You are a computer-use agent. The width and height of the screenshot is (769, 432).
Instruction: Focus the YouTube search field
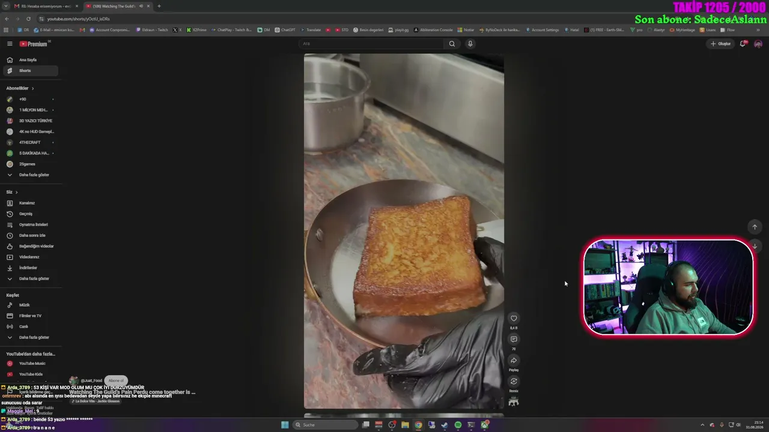pyautogui.click(x=371, y=44)
